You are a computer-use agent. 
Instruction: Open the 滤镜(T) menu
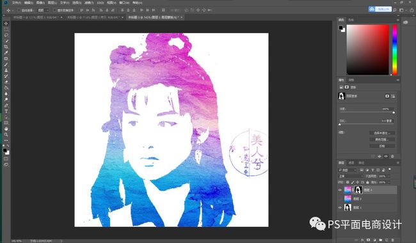(88, 3)
